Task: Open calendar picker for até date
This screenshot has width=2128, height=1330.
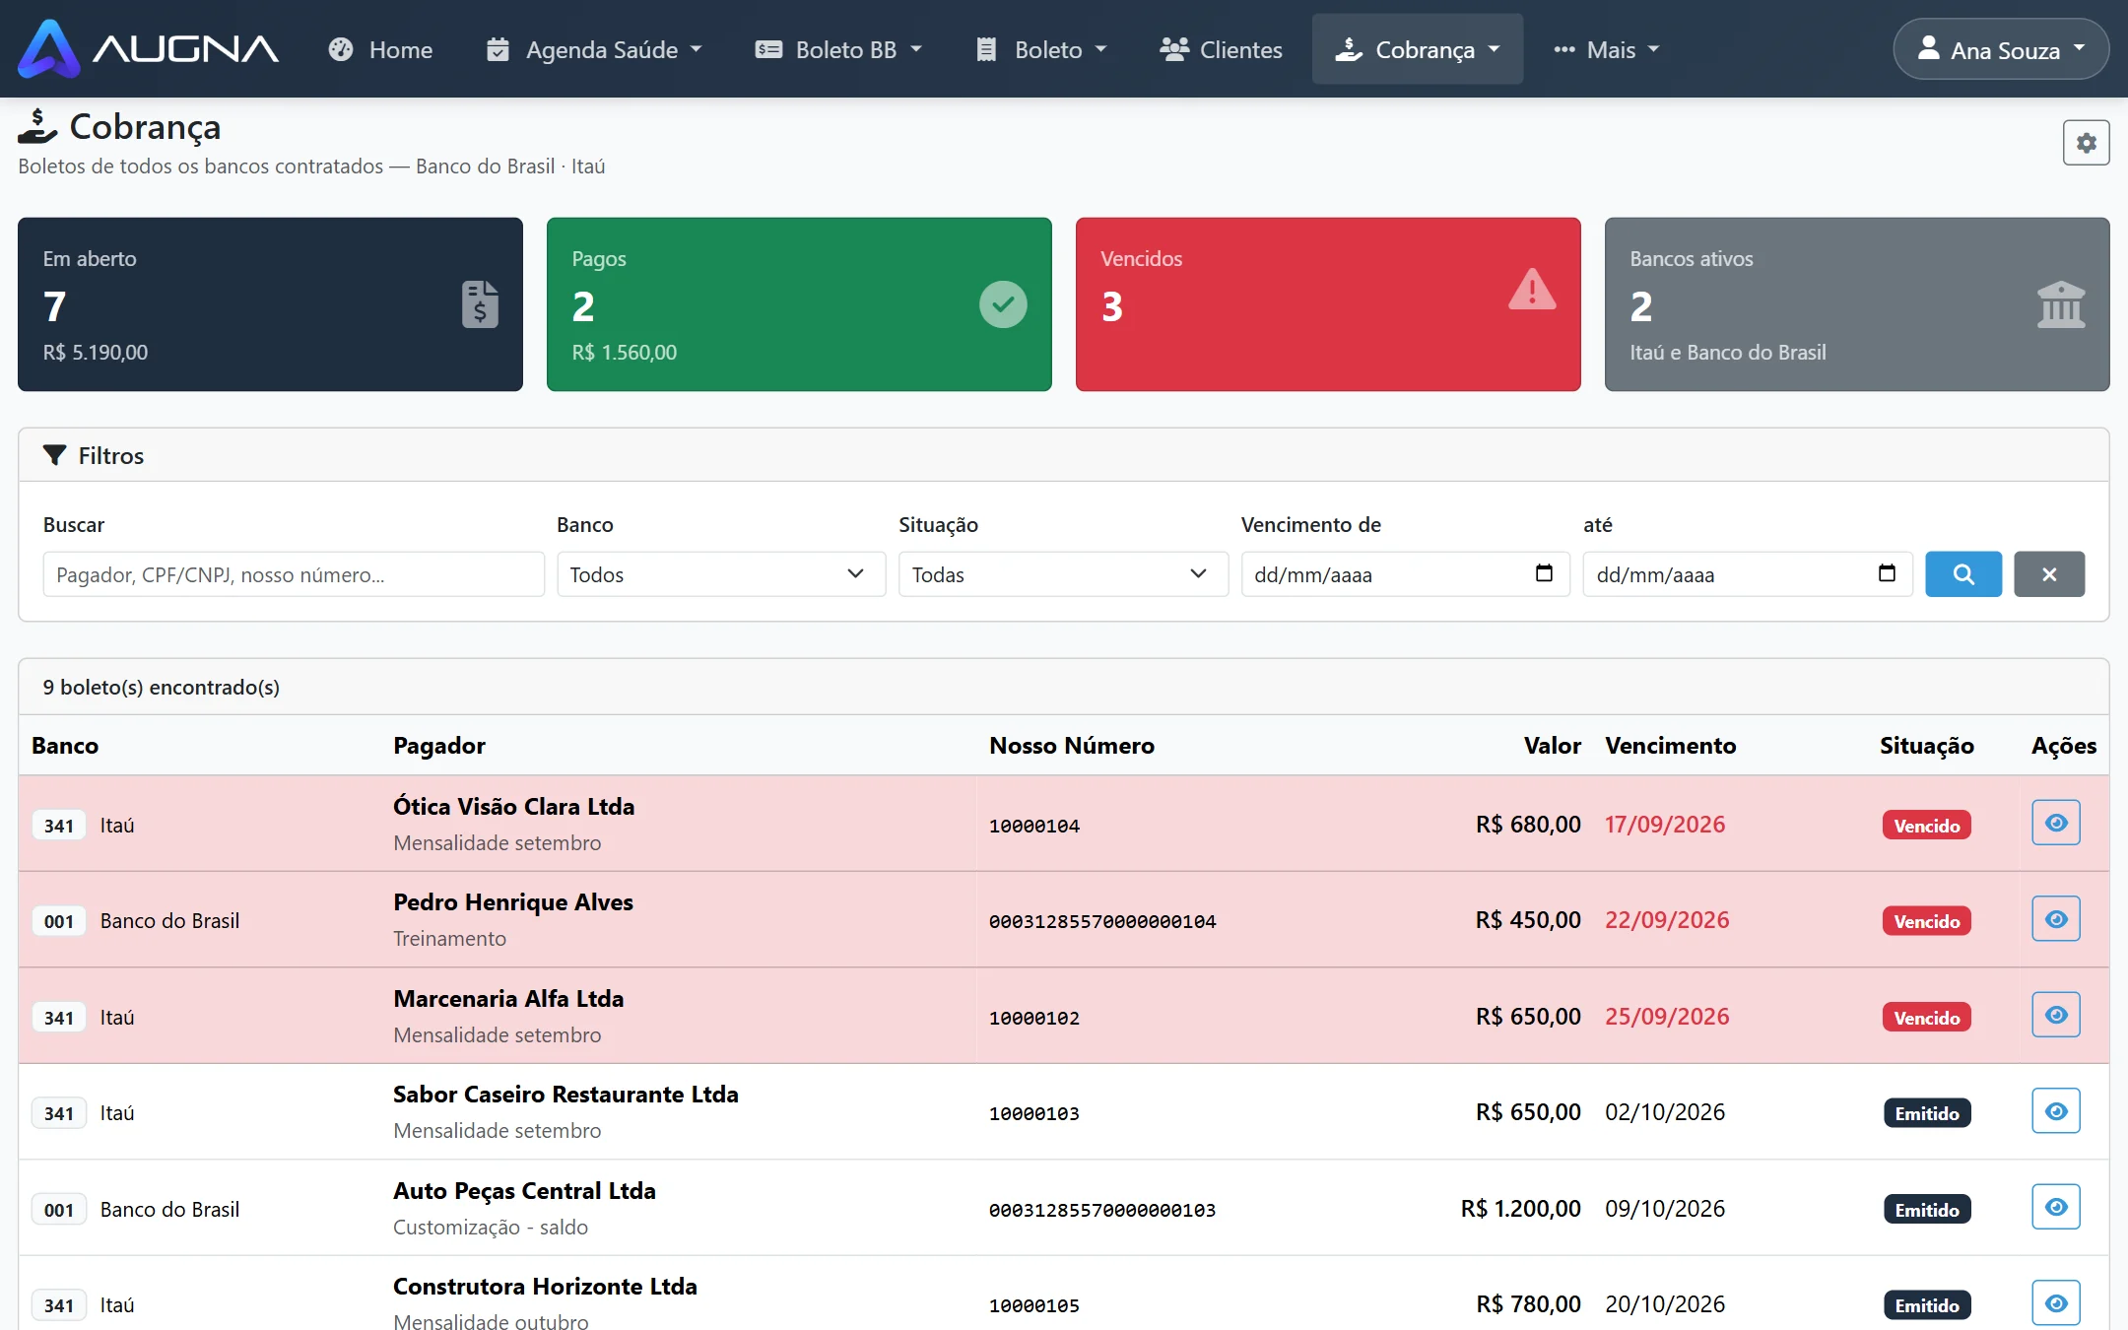Action: coord(1887,573)
